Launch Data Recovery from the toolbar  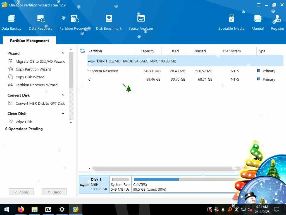tap(40, 22)
